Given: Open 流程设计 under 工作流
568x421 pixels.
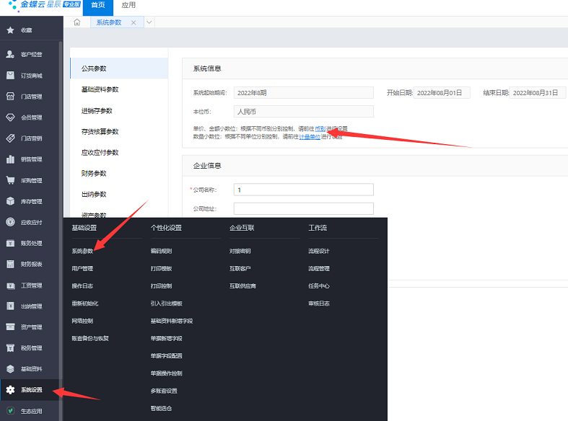Looking at the screenshot, I should pyautogui.click(x=318, y=251).
